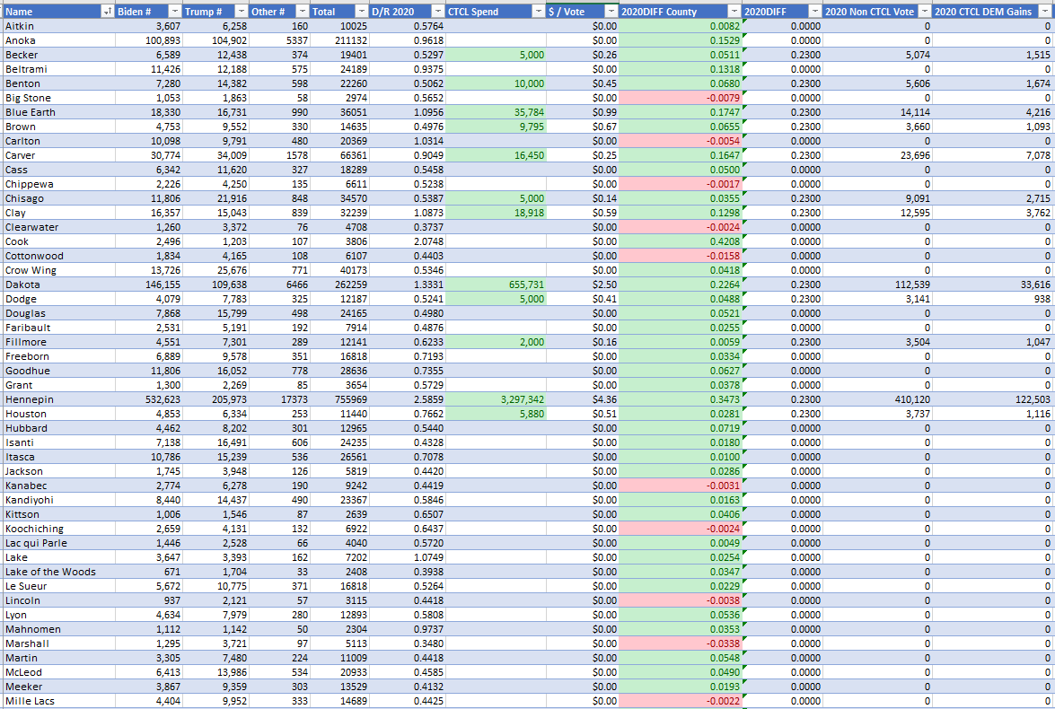
Task: Select DEM Gains cell showing 4,216
Action: (x=992, y=112)
